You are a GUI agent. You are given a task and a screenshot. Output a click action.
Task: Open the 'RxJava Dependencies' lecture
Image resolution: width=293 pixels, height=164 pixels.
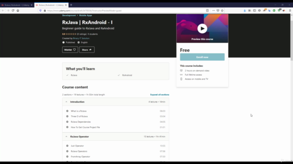(81, 122)
